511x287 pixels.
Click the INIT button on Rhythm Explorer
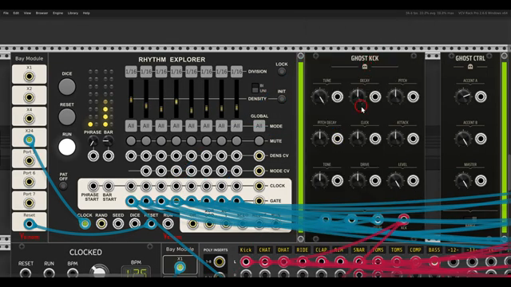point(282,99)
